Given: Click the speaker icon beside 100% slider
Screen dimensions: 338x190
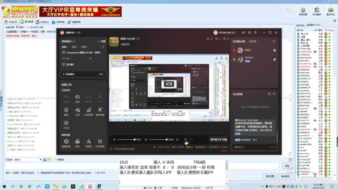Looking at the screenshot, I should pyautogui.click(x=146, y=140).
